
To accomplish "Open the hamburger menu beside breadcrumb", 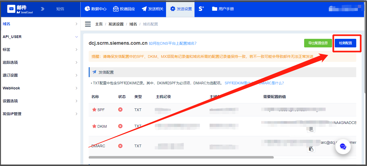I will [88, 24].
